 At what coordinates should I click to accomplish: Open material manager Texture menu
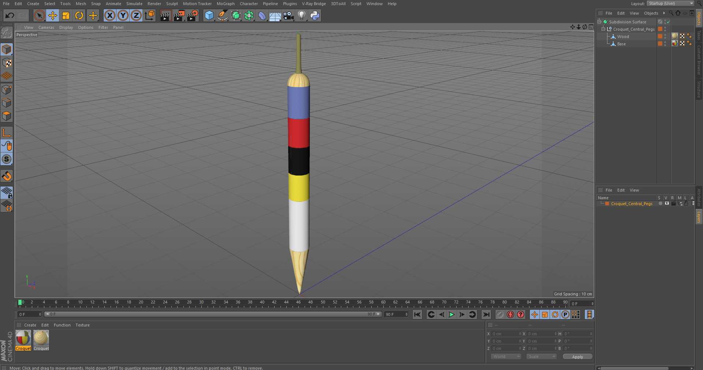coord(82,325)
